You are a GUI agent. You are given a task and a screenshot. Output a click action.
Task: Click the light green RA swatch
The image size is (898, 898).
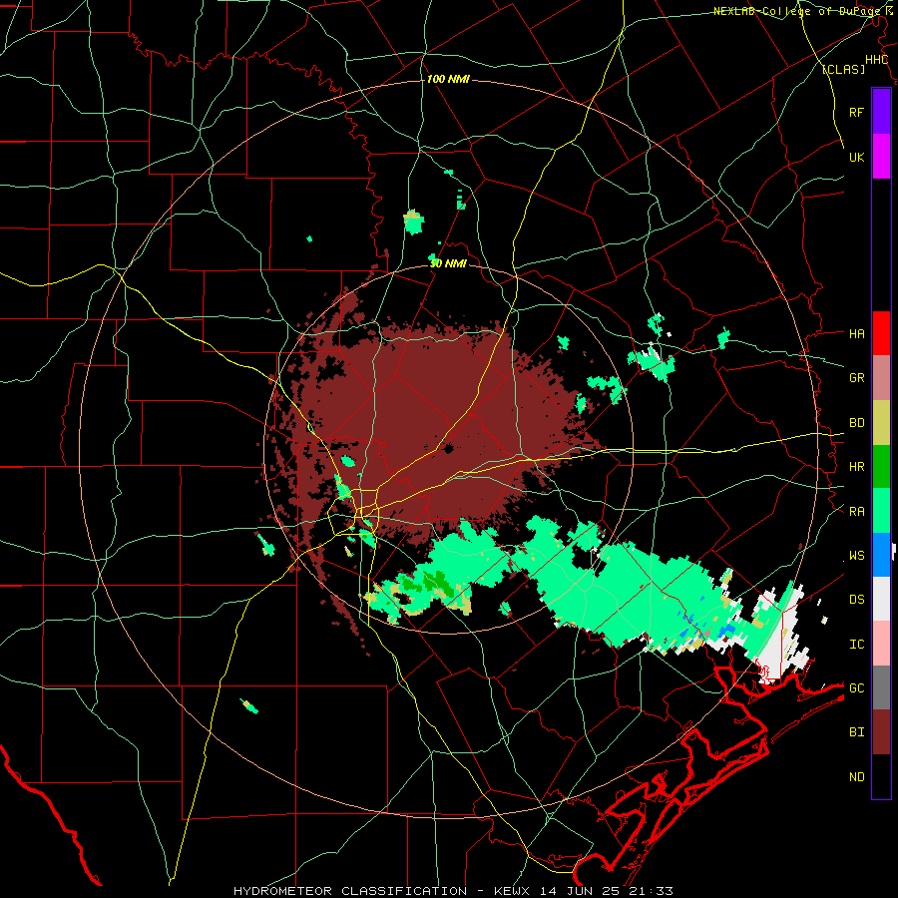[881, 511]
